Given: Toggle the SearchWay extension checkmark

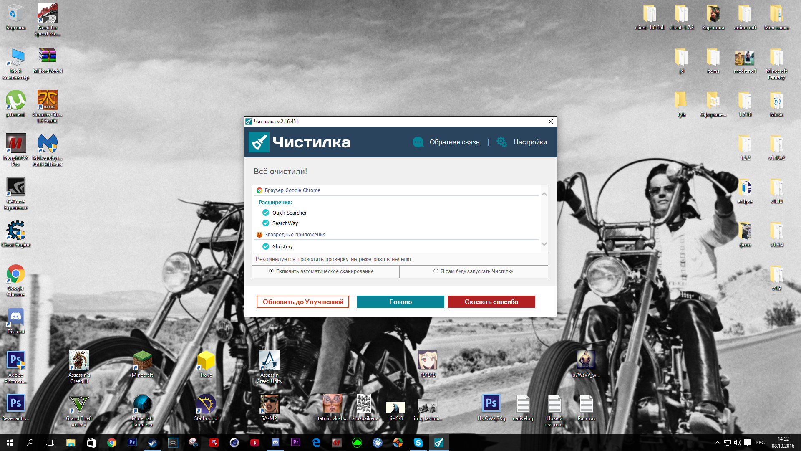Looking at the screenshot, I should coord(266,223).
